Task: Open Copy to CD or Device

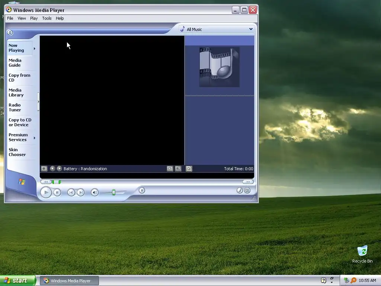Action: click(x=20, y=122)
